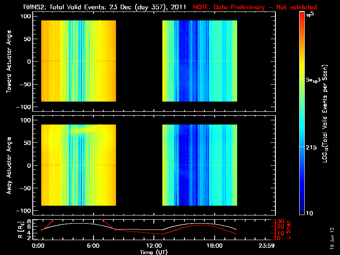Click the '19 Jun 12' date stamp

click(x=332, y=238)
